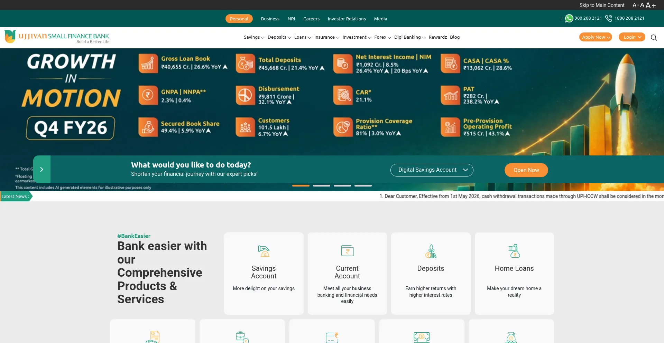The image size is (664, 343).
Task: Click the Q4 FY26 badge in banner
Action: pos(71,128)
